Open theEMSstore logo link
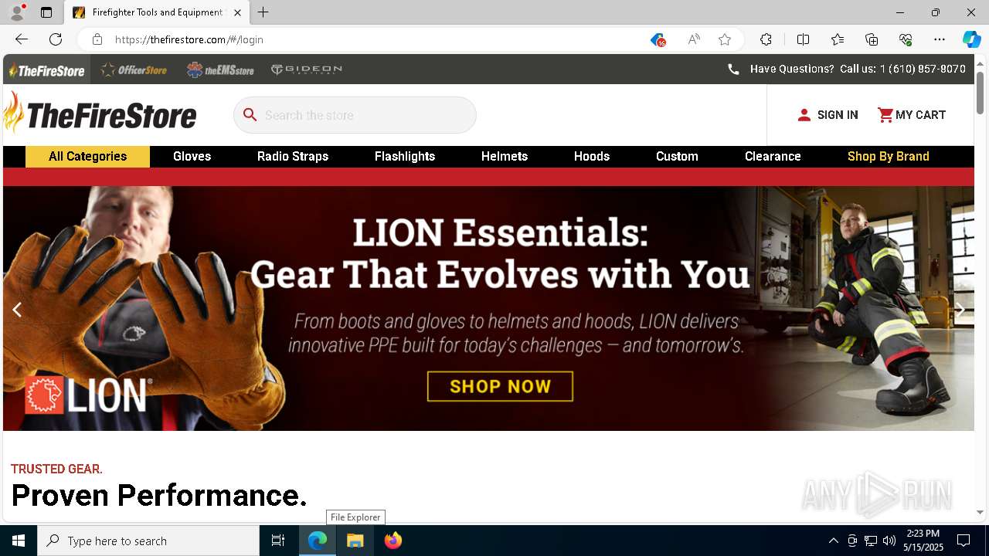The width and height of the screenshot is (989, 556). pos(220,69)
